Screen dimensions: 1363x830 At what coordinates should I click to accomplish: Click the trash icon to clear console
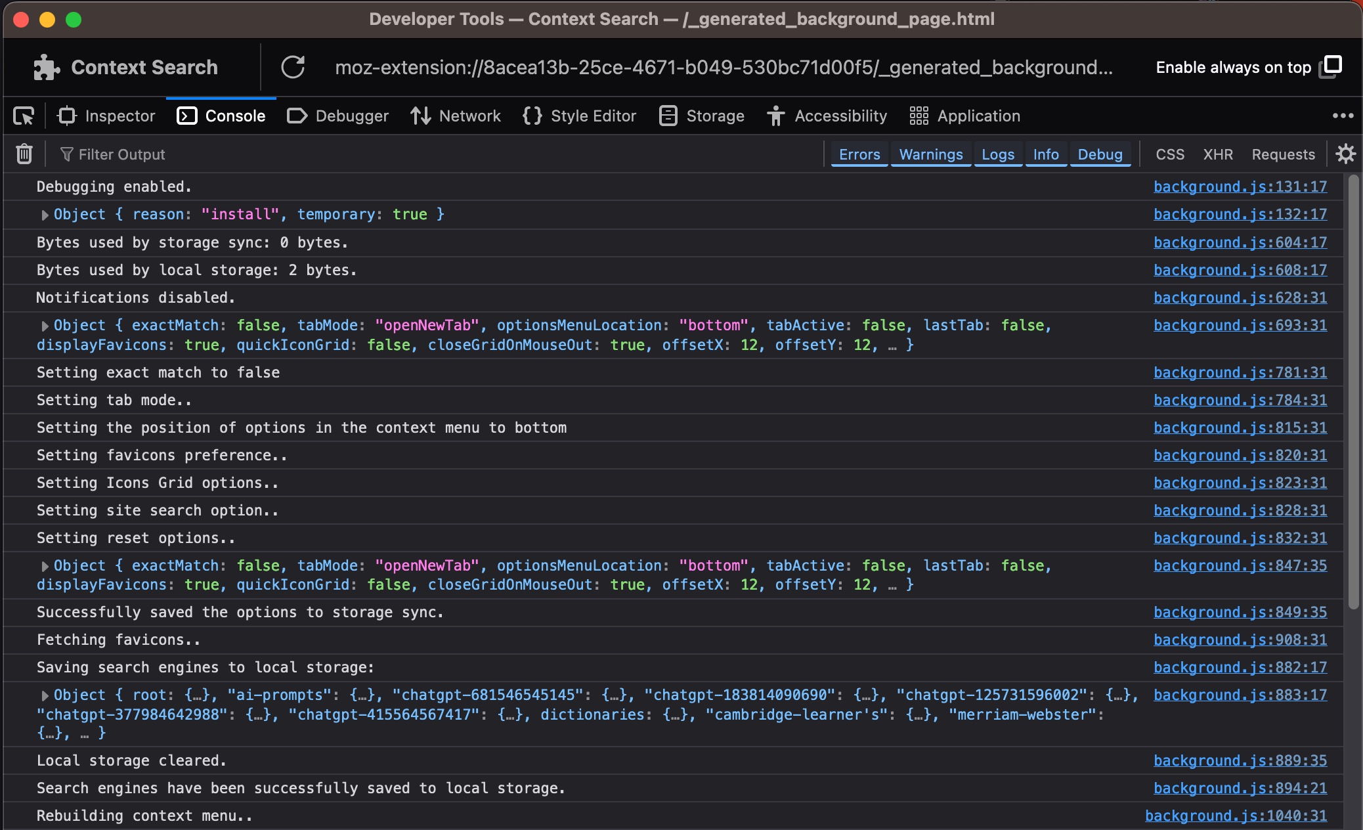[24, 154]
